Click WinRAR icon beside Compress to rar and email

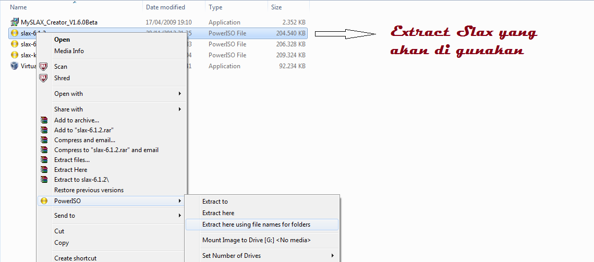pos(44,150)
